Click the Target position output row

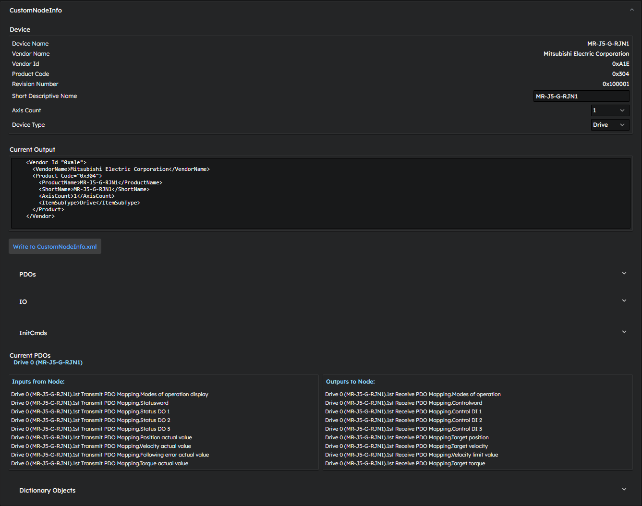coord(407,437)
